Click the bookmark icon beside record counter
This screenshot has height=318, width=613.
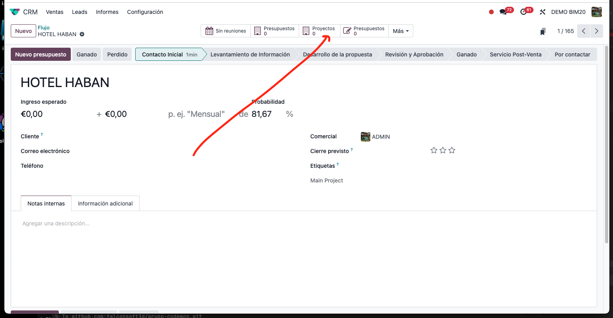point(543,31)
